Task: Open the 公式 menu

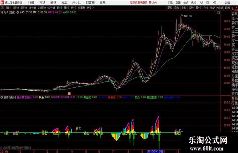Action: [x=186, y=3]
